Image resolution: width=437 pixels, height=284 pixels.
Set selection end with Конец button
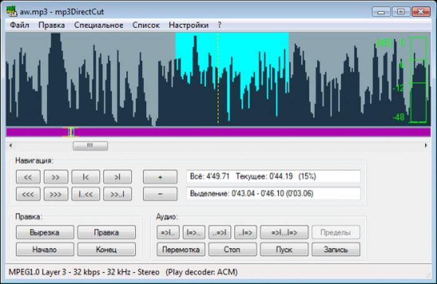click(x=107, y=249)
